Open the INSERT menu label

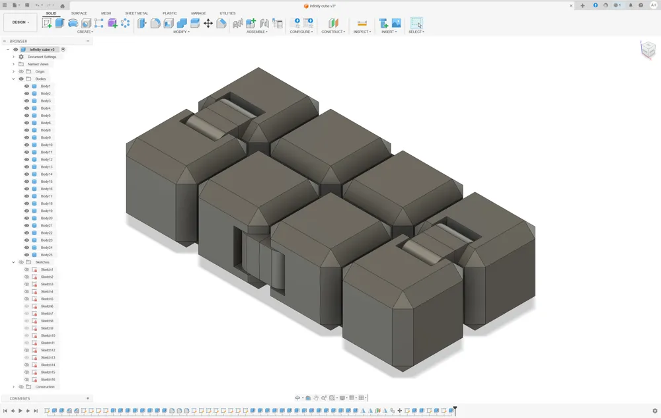tap(389, 32)
